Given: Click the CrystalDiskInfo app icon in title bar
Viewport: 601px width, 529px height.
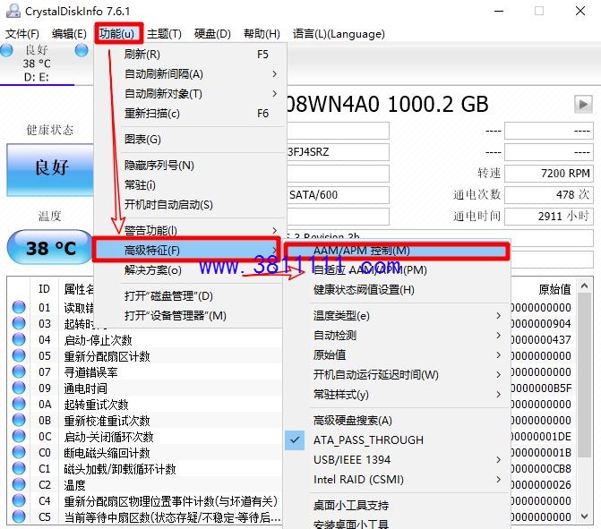Looking at the screenshot, I should tap(13, 11).
